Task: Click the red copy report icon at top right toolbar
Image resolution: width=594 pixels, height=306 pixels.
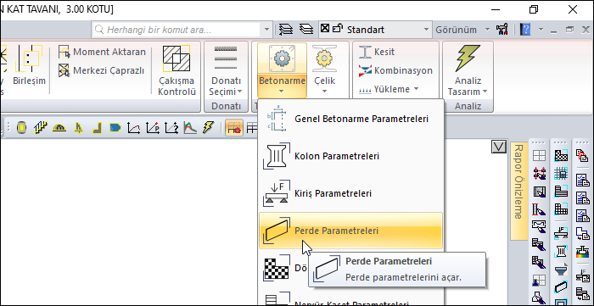Action: [x=581, y=155]
